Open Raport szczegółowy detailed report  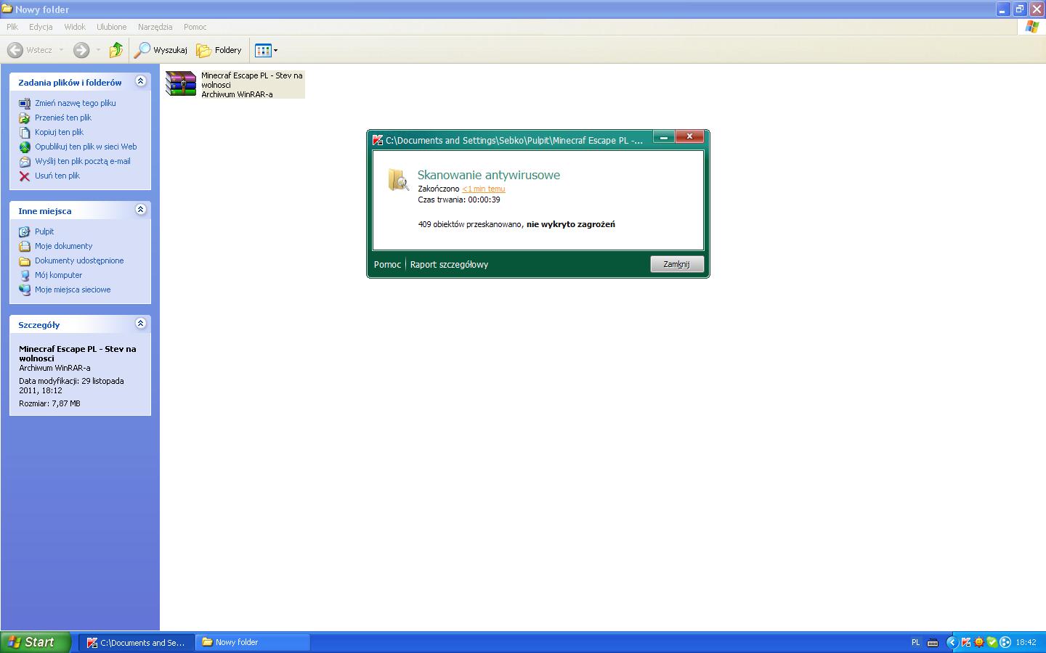[x=449, y=264]
